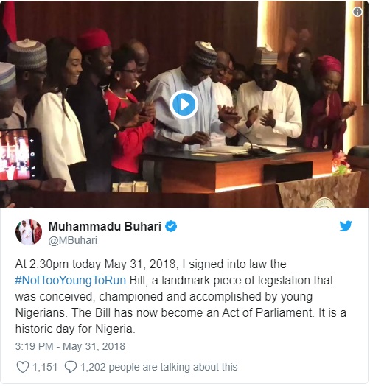370x386 pixels.
Task: Click the woman in the white jacket in the video
Action: (59, 116)
